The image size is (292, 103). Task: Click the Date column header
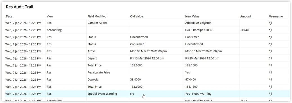click(x=9, y=16)
